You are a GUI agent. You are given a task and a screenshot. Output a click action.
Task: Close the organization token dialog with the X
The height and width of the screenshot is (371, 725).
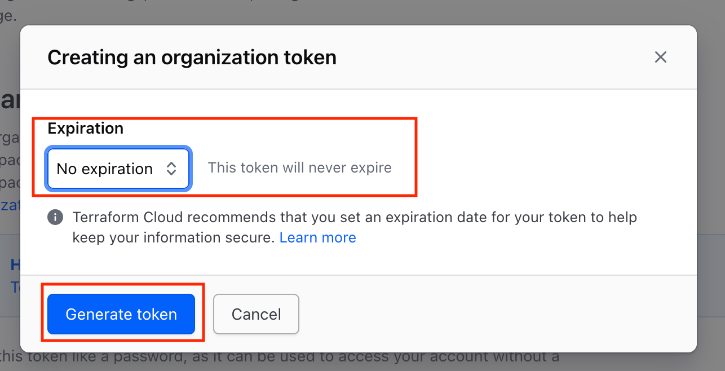click(660, 57)
